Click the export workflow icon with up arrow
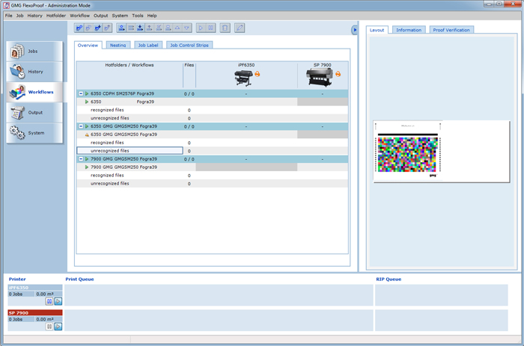This screenshot has width=524, height=346. [x=150, y=28]
